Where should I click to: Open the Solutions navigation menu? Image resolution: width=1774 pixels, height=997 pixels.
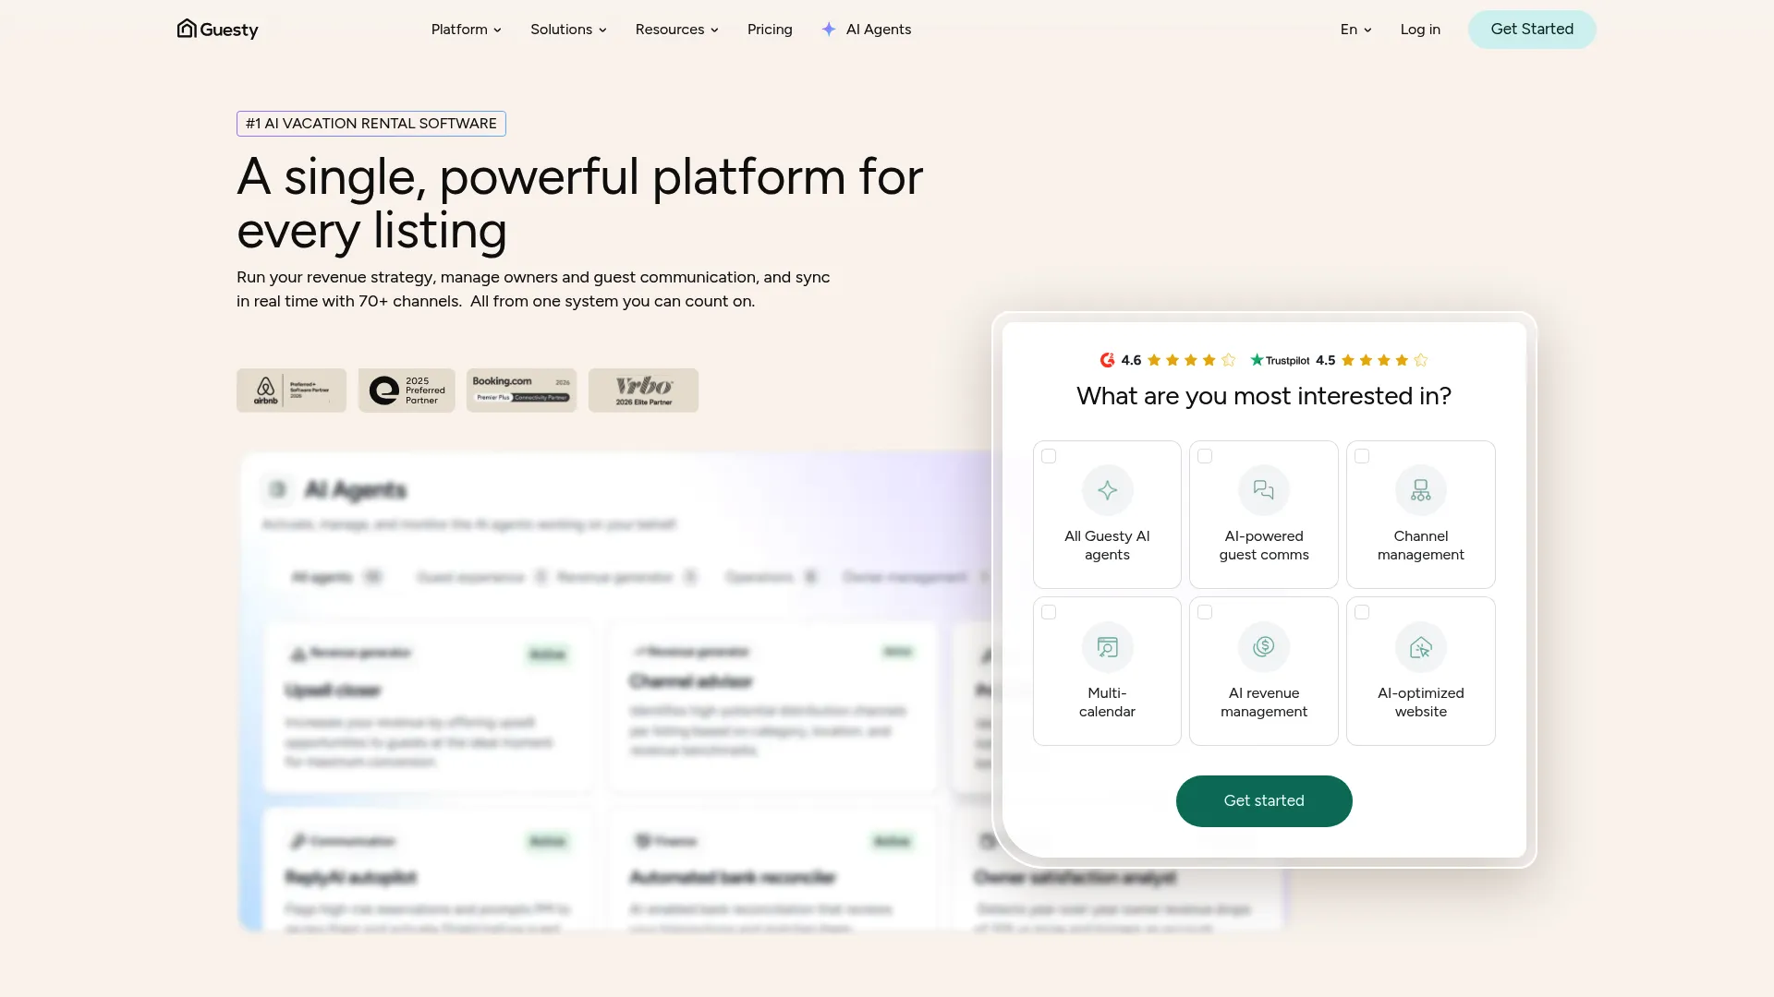[x=568, y=30]
